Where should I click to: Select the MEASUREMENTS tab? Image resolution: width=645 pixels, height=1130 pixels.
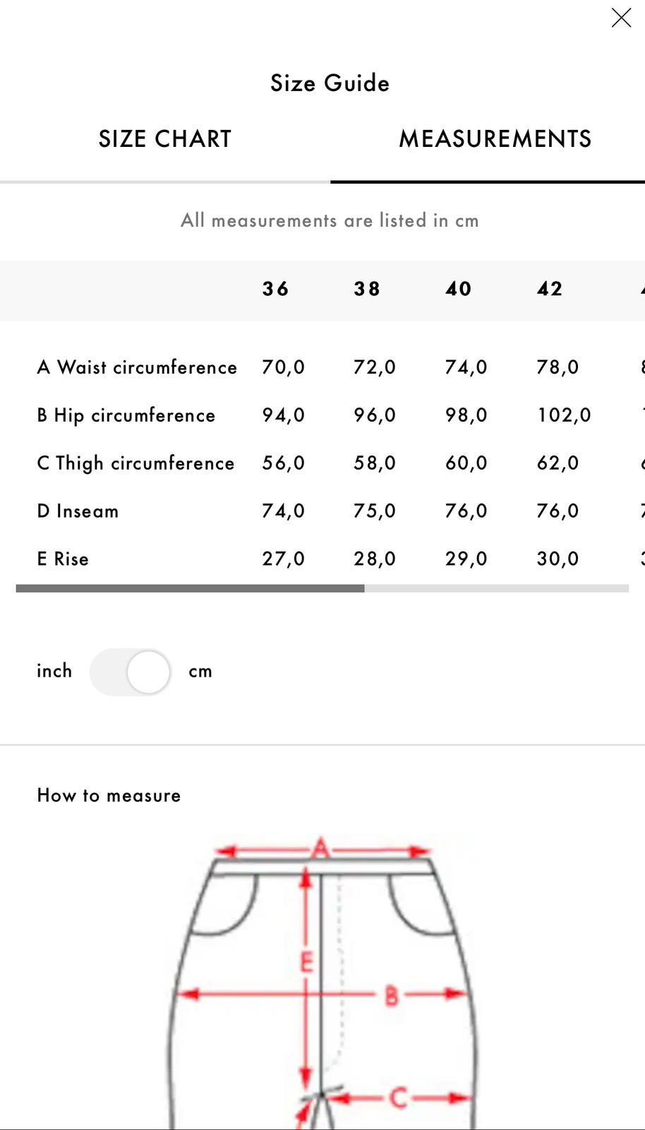pos(495,139)
